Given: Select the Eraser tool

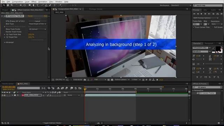Looking at the screenshot, I should [50, 5].
